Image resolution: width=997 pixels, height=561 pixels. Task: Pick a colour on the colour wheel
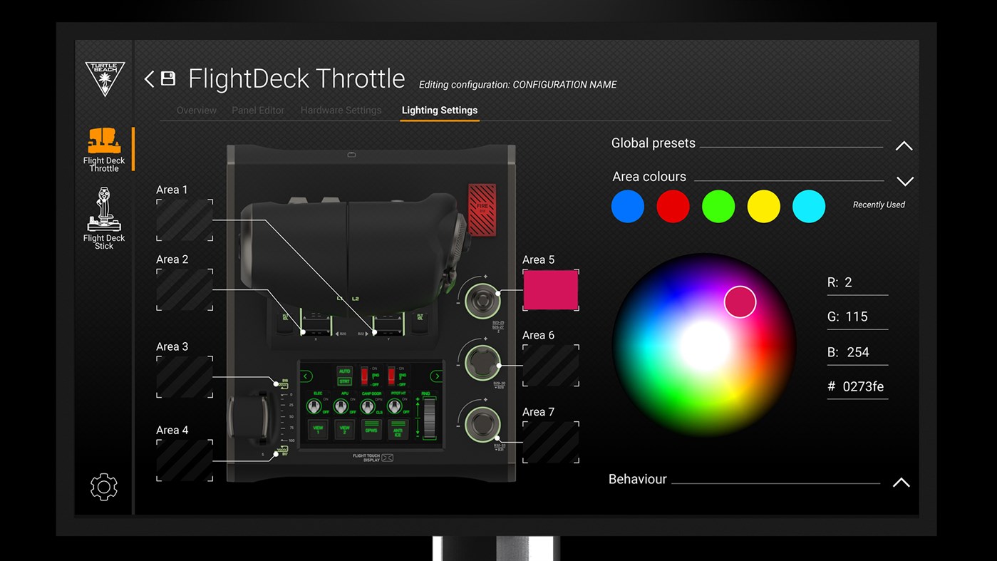point(740,302)
